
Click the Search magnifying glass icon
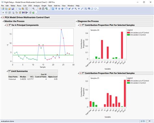pyautogui.click(x=33, y=9)
